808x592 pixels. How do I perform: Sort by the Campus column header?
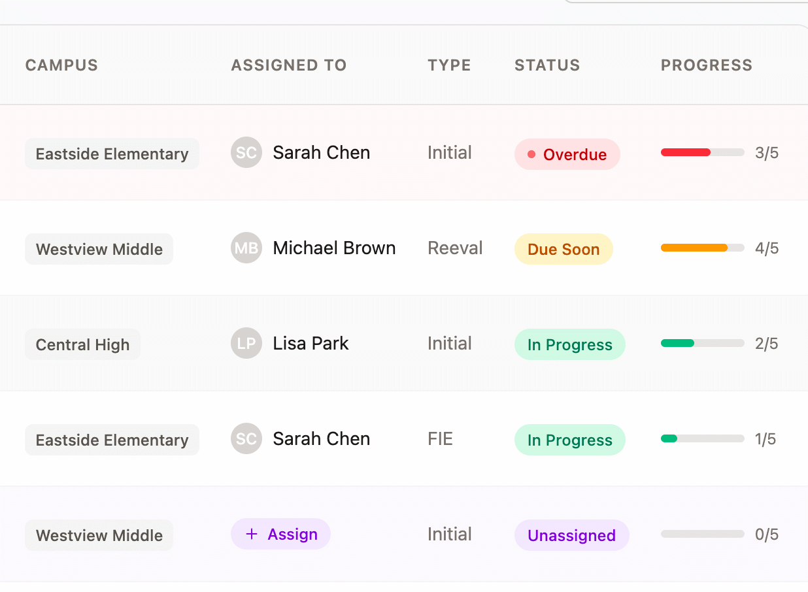61,65
